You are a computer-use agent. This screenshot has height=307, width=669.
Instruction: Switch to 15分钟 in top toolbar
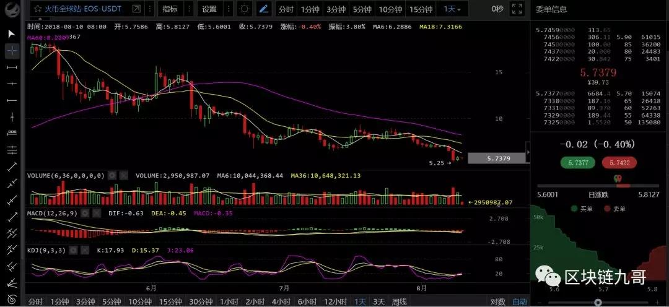pos(421,9)
